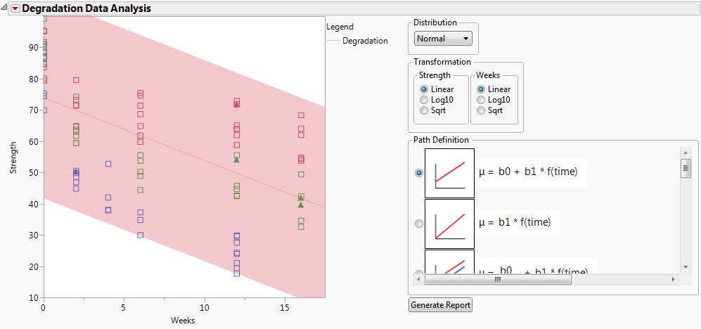
Task: Open the Degradation Data Analysis red triangle menu
Action: [x=15, y=8]
